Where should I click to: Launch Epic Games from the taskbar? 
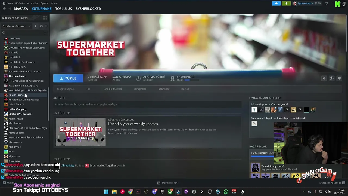pyautogui.click(x=162, y=192)
